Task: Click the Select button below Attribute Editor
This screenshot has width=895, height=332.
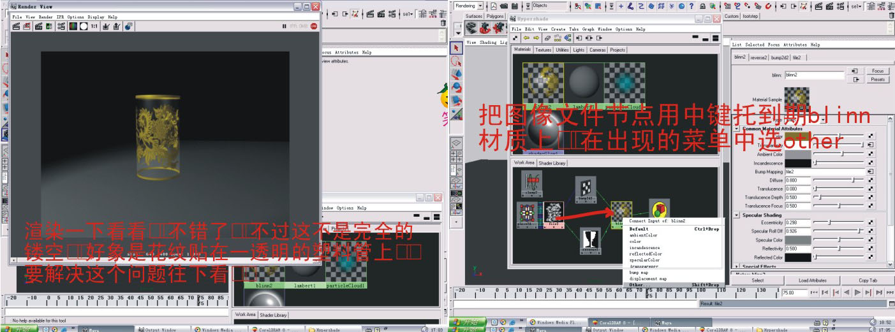Action: pos(757,280)
